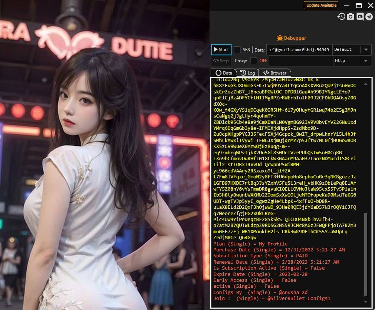Click the 'is Subscription Active (Single) = False' line
The image size is (375, 310).
(269, 268)
